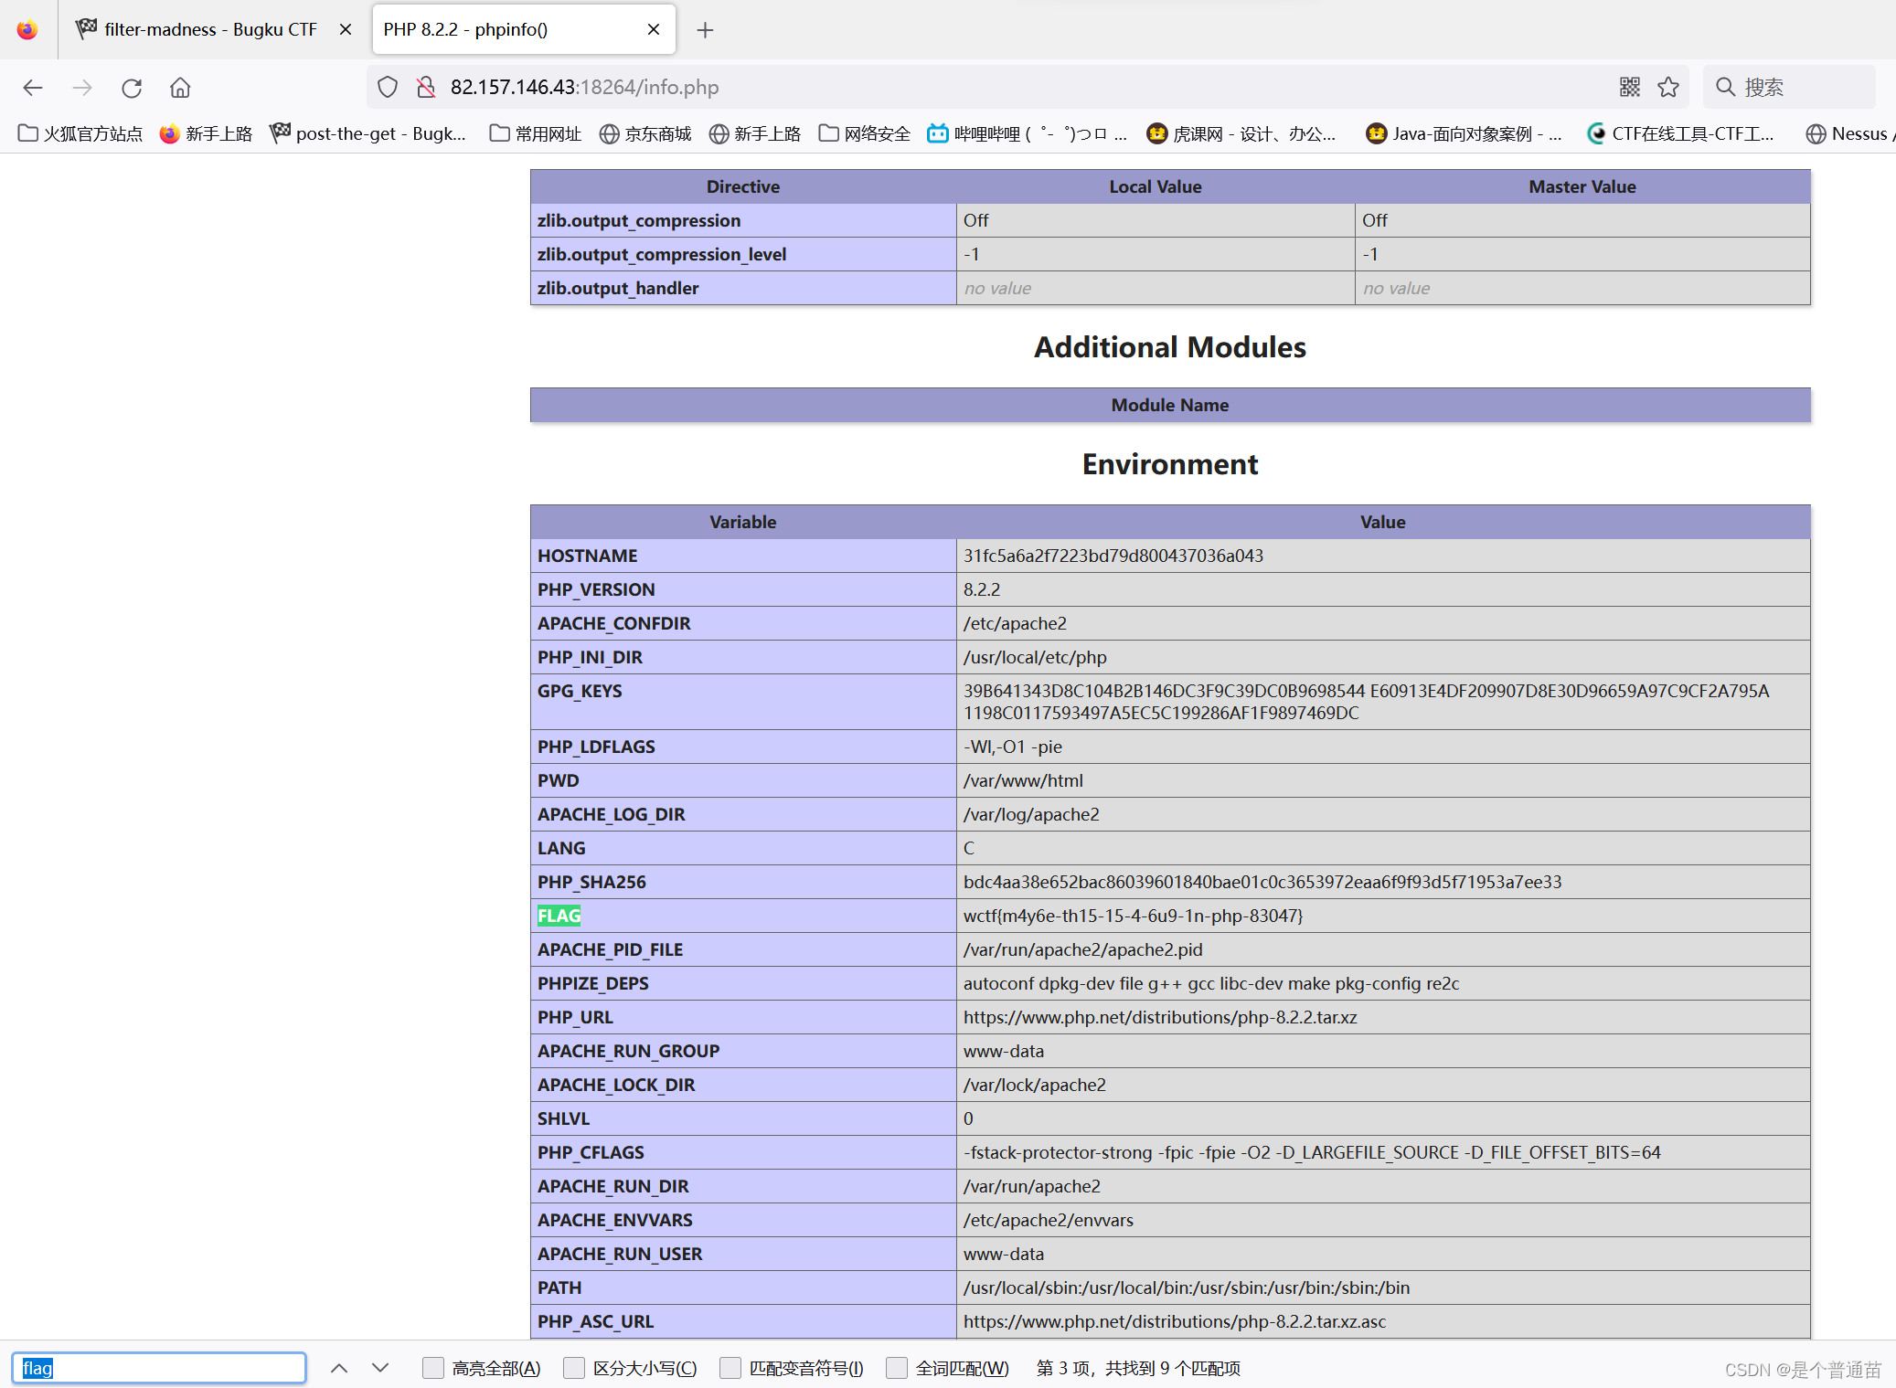This screenshot has width=1896, height=1388.
Task: Bookmark this page with the star icon
Action: pos(1668,87)
